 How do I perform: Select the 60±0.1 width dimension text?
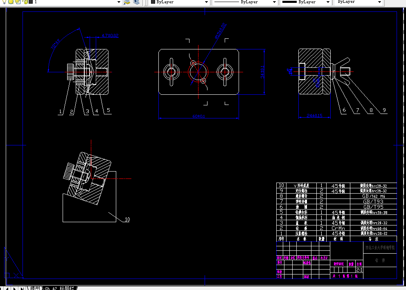pyautogui.click(x=198, y=116)
